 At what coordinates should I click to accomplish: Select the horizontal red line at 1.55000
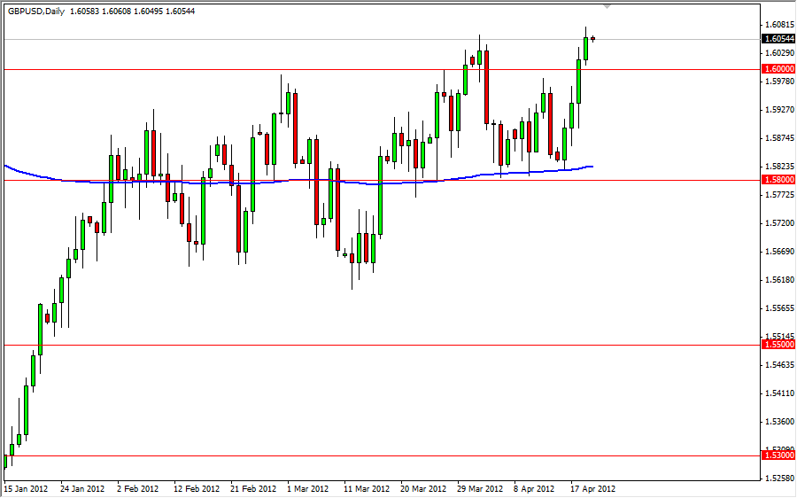click(x=381, y=345)
